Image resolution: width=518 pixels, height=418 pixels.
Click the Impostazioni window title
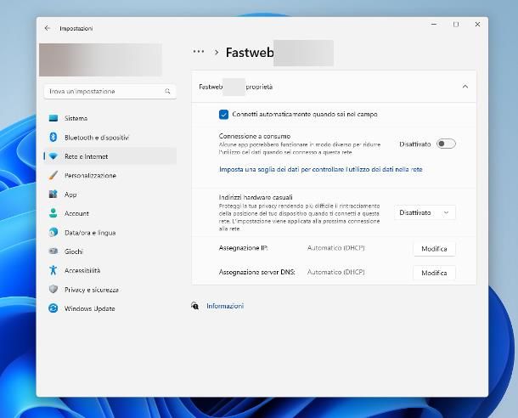76,28
